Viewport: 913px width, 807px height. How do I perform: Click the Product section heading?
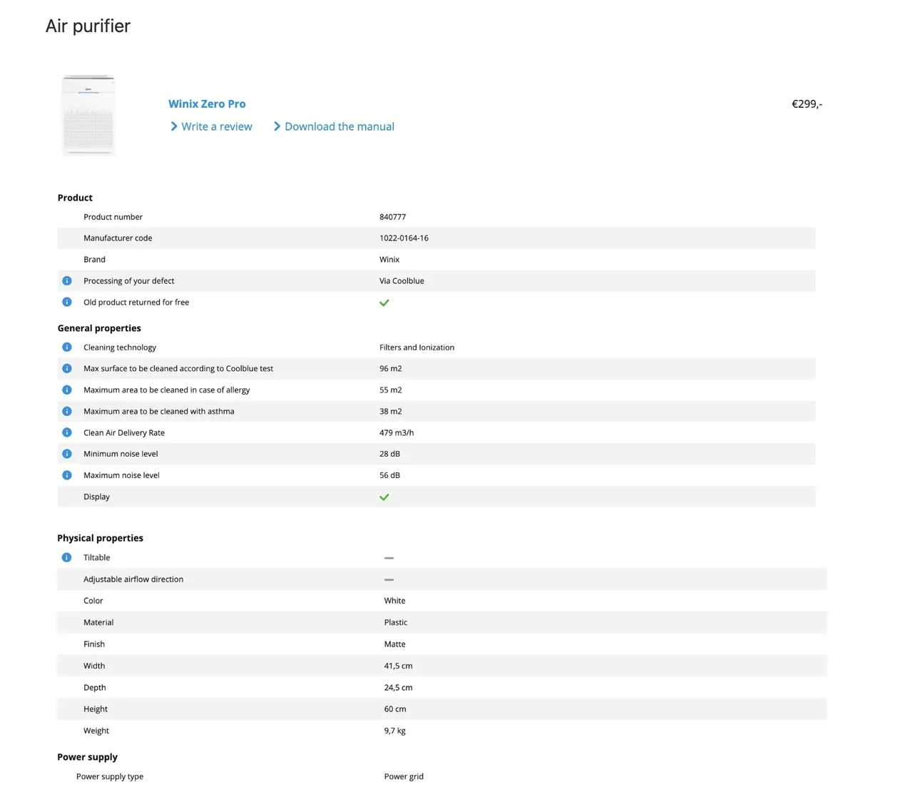point(75,198)
